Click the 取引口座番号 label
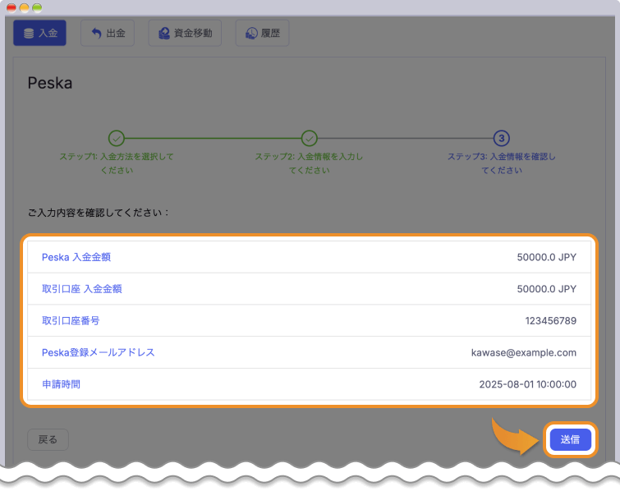Image resolution: width=620 pixels, height=491 pixels. pyautogui.click(x=71, y=320)
